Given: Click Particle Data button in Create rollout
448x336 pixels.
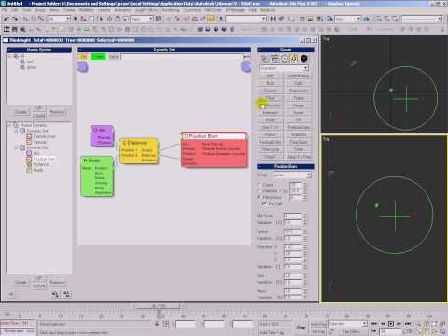Looking at the screenshot, I should [x=299, y=127].
